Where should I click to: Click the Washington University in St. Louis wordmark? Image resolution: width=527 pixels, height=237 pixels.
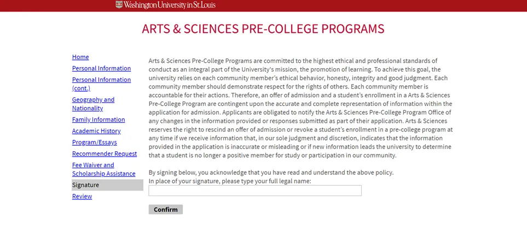[170, 5]
